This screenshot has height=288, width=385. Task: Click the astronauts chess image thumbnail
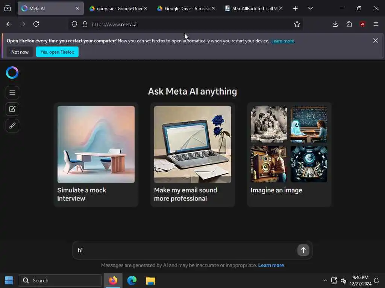pos(309,164)
